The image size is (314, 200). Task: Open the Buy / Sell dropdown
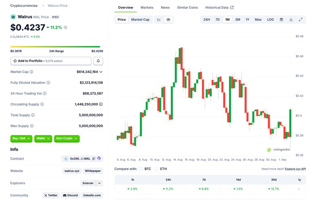point(21,138)
